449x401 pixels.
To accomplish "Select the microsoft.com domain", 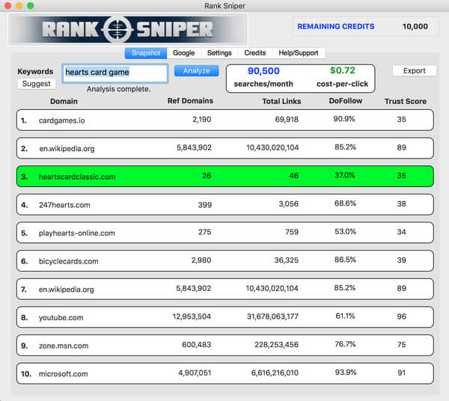I will [64, 374].
